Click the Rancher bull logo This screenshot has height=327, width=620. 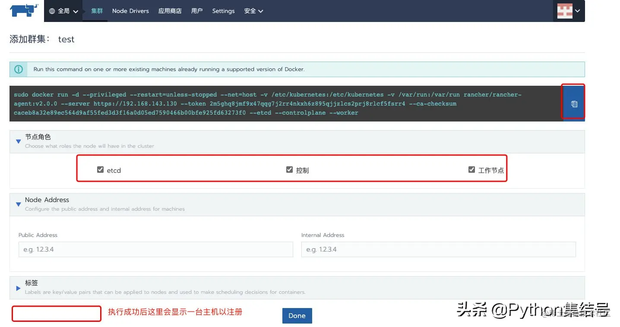(x=23, y=11)
